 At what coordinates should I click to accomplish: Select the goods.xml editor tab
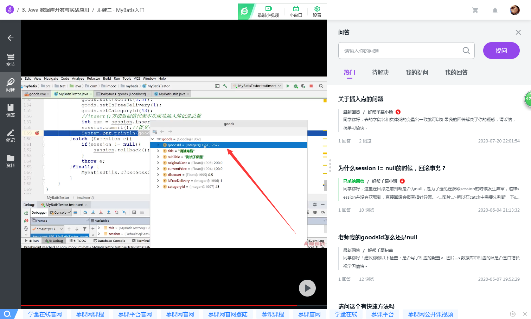pos(37,94)
